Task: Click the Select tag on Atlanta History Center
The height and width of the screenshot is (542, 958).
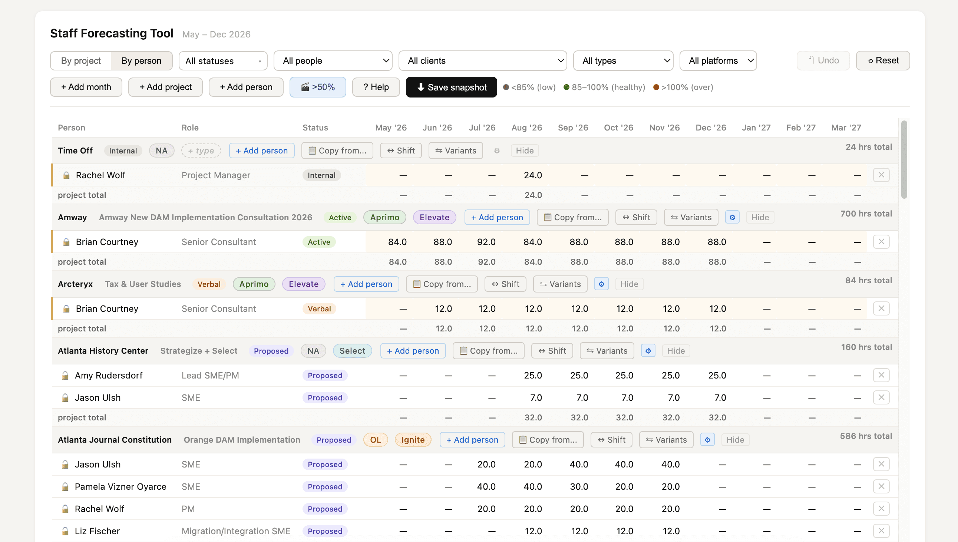Action: pyautogui.click(x=353, y=351)
